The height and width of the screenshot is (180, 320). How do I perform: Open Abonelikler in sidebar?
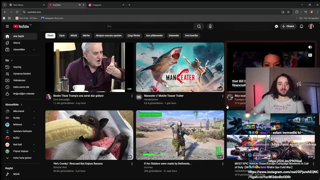coord(20,49)
